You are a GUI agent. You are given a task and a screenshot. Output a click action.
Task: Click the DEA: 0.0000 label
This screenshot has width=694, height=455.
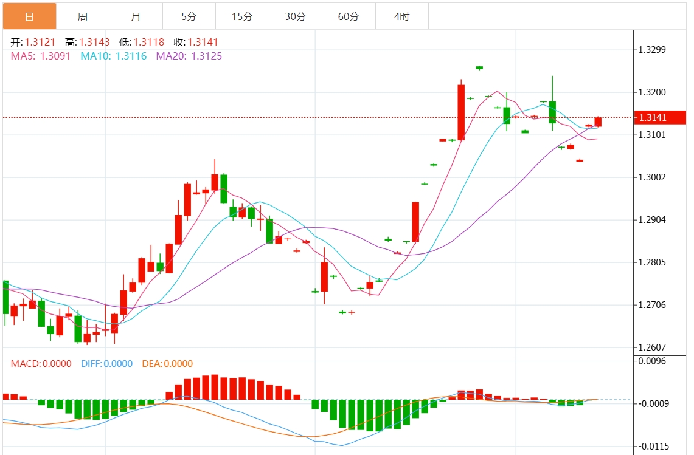[x=167, y=363]
